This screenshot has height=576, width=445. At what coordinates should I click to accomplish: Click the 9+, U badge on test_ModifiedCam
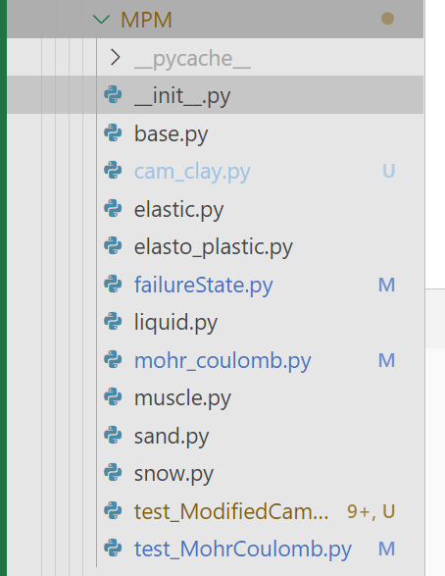click(371, 511)
